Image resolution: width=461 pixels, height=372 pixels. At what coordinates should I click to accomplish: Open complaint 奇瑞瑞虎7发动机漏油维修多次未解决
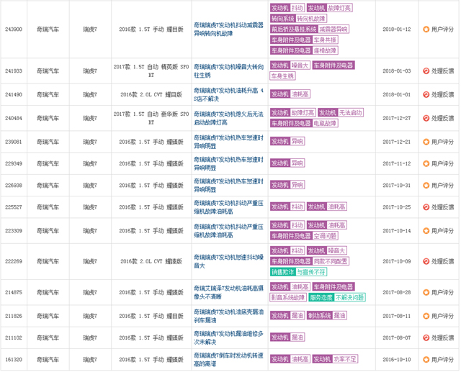228,337
